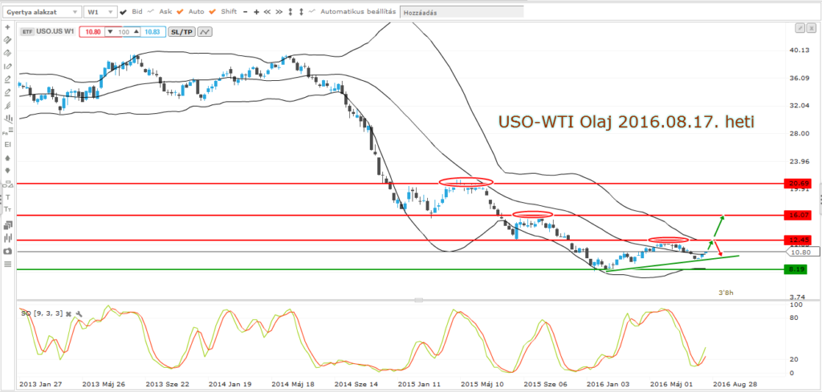The width and height of the screenshot is (822, 392).
Task: Click the first vertical scale arrow icon
Action: [x=290, y=11]
